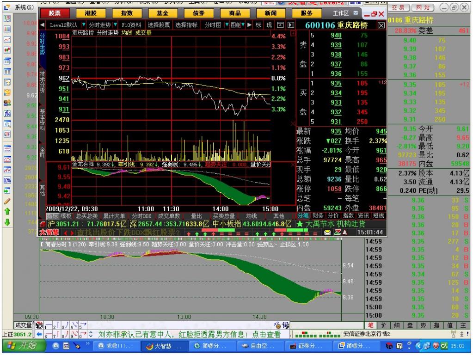Image resolution: width=473 pixels, height=355 pixels.
Task: Select the 盘 tab in background window
Action: [x=410, y=325]
